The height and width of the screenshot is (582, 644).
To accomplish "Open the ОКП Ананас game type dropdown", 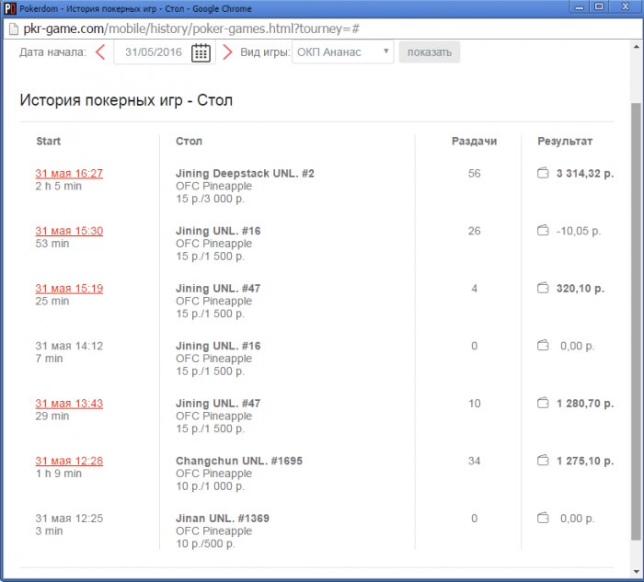I will point(343,52).
